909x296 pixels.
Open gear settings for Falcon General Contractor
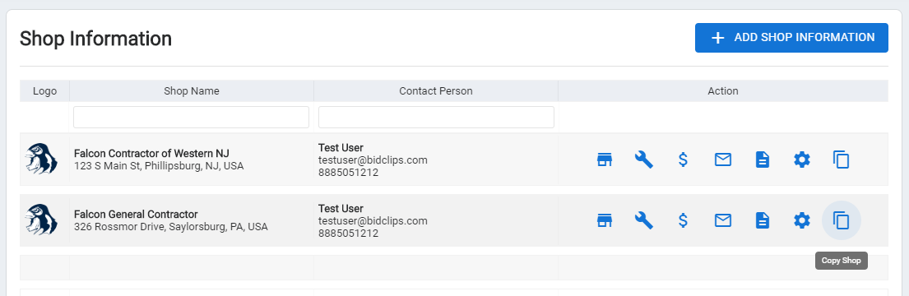[802, 220]
